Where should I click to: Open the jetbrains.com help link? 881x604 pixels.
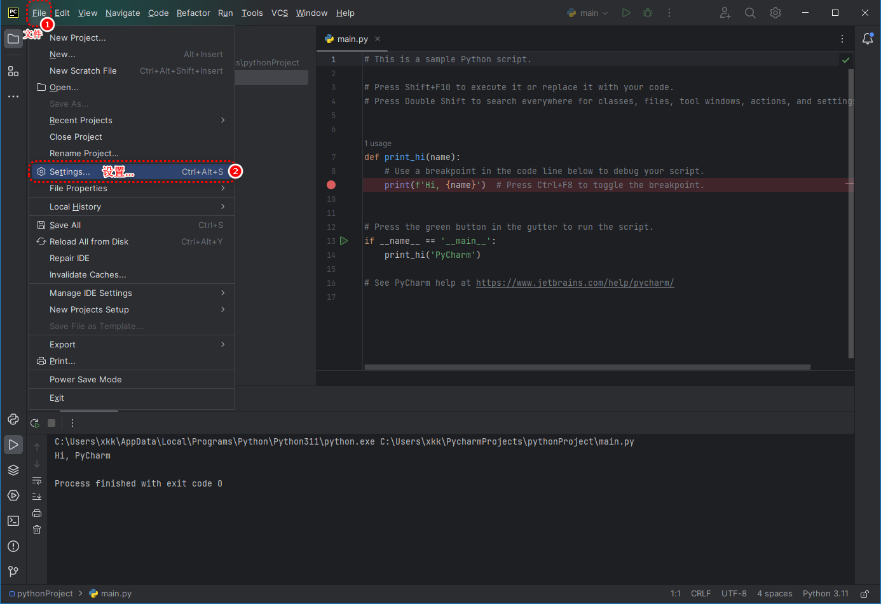575,283
